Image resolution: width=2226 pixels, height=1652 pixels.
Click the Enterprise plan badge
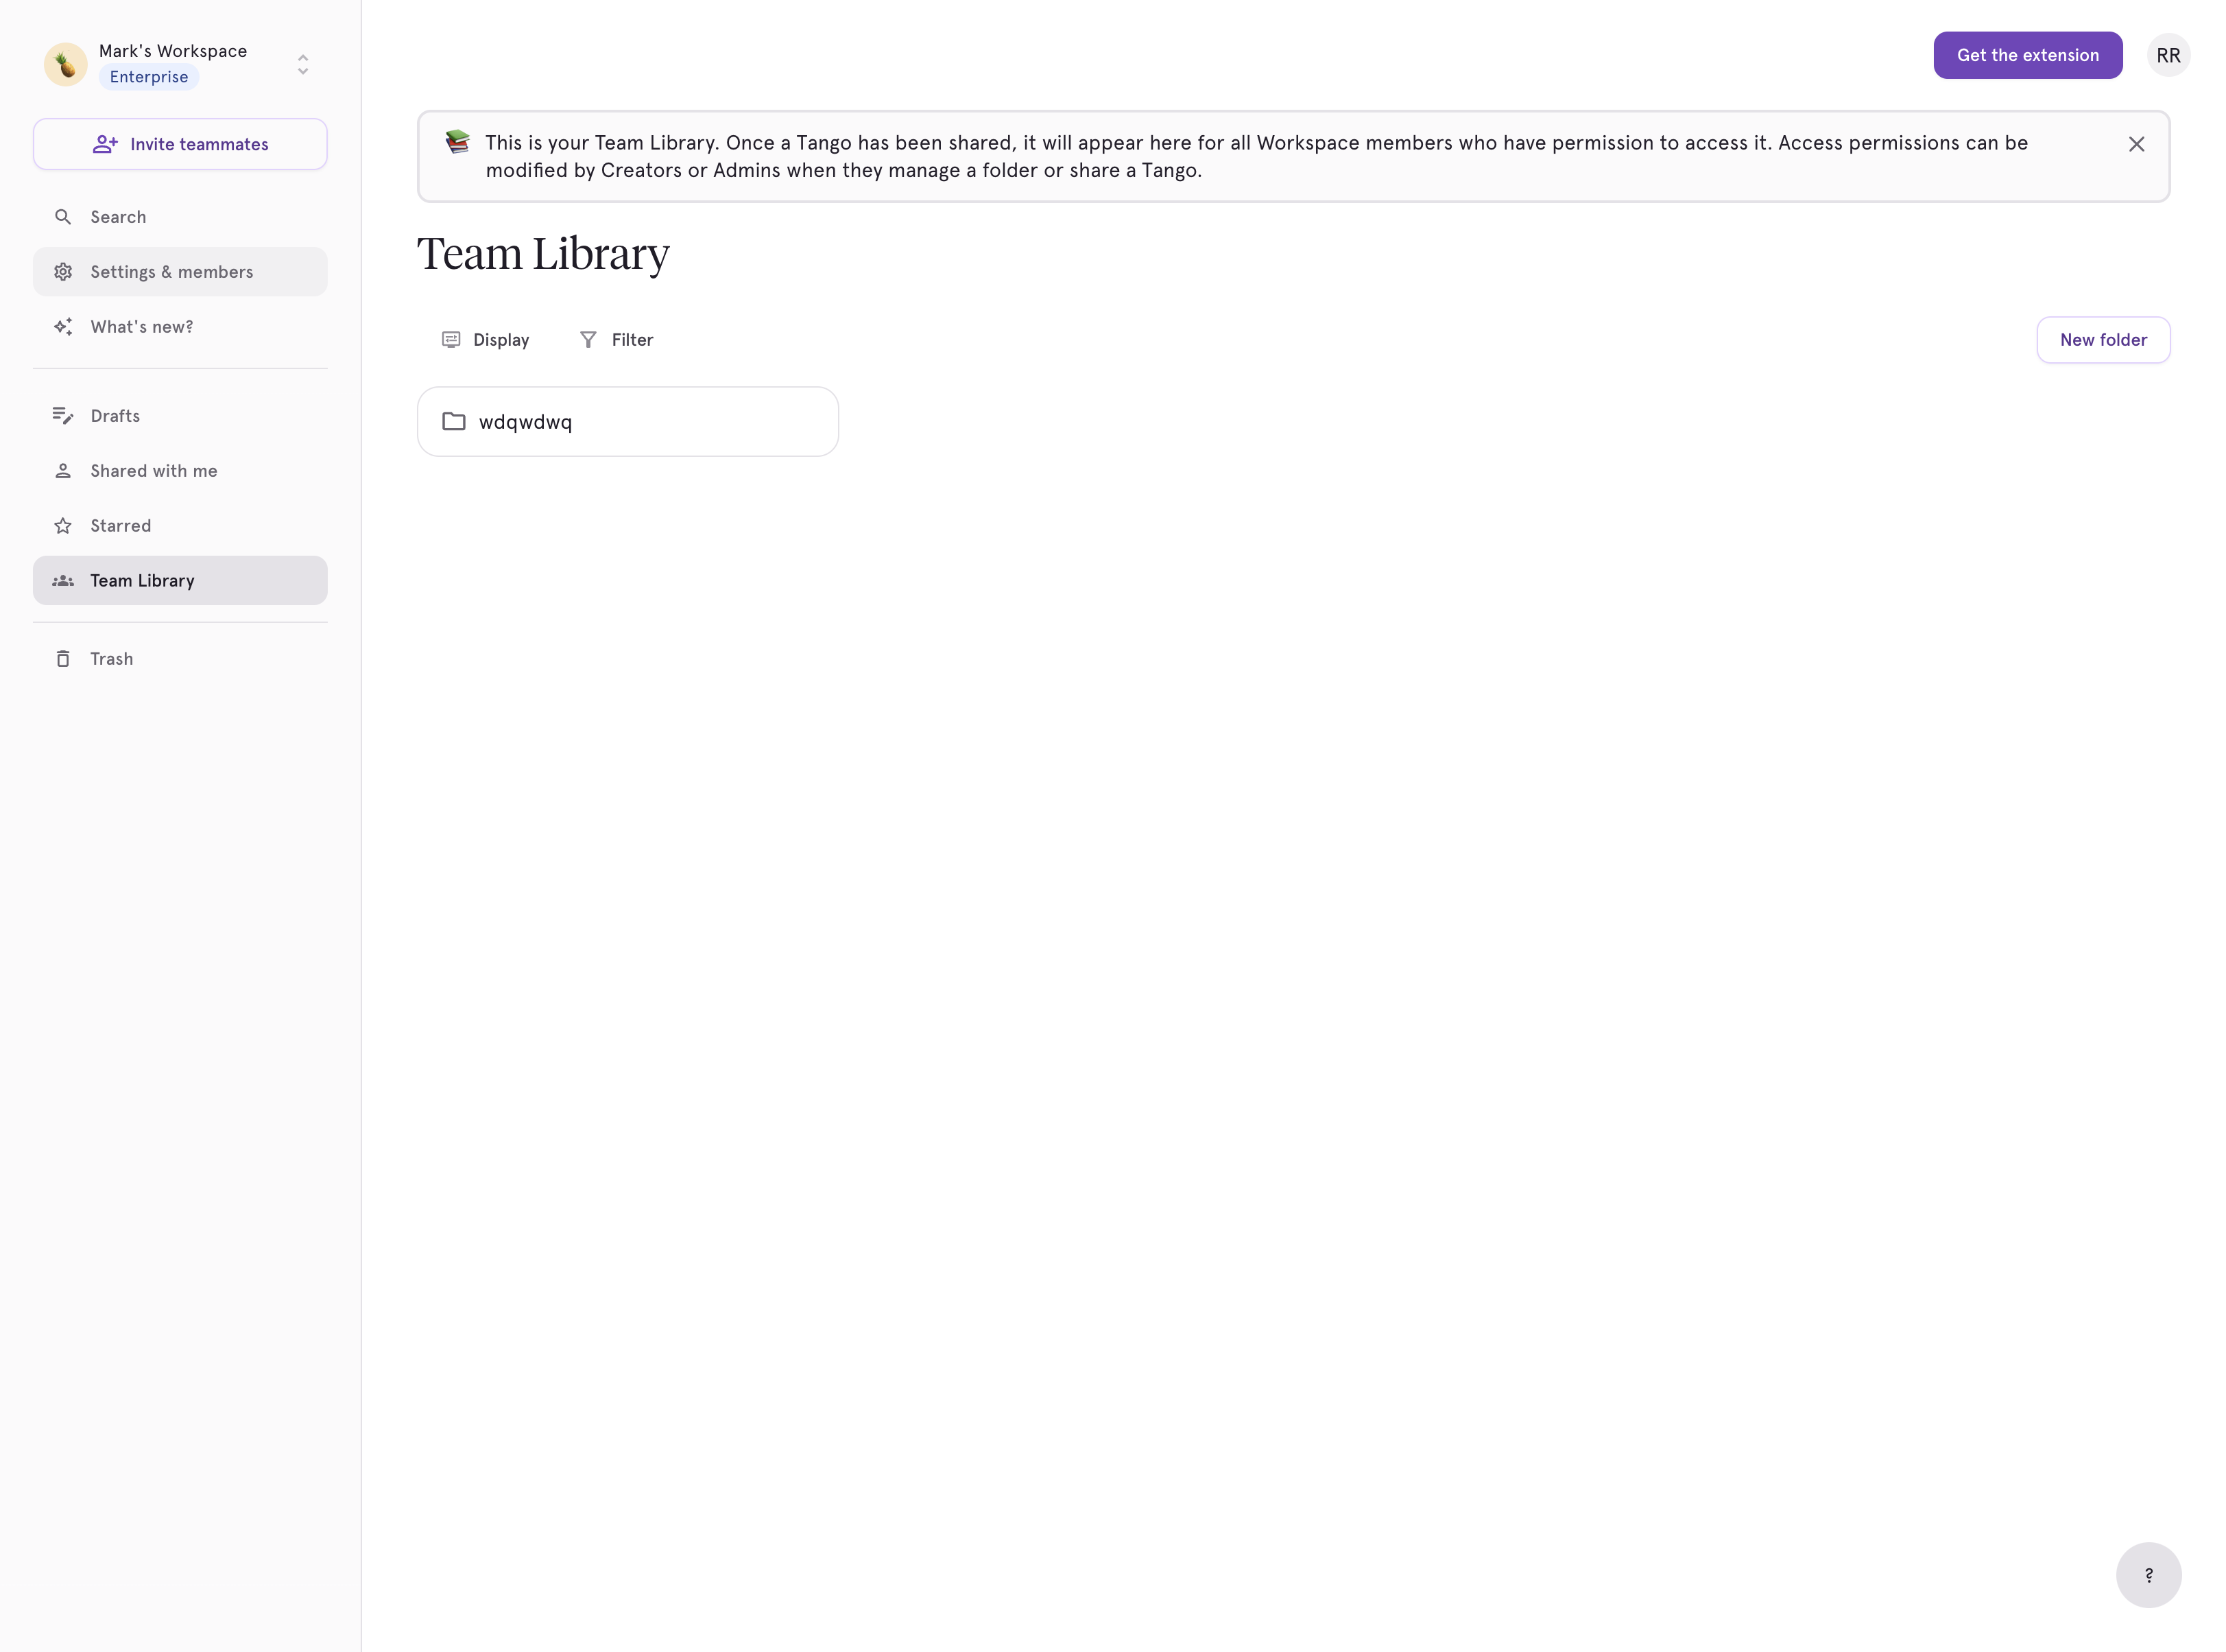(x=149, y=77)
